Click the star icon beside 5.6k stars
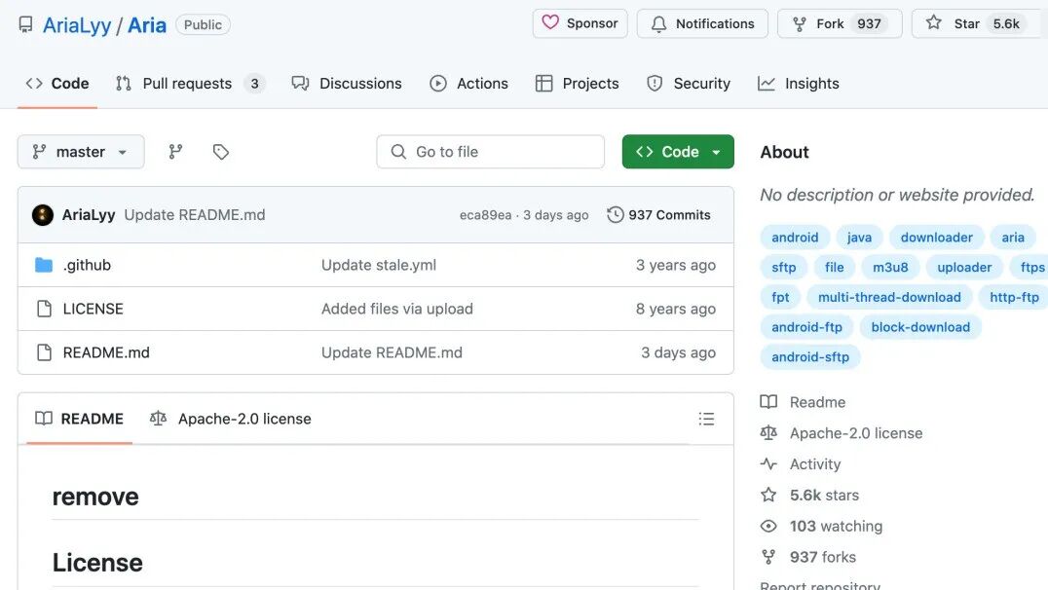The image size is (1048, 590). pos(768,496)
